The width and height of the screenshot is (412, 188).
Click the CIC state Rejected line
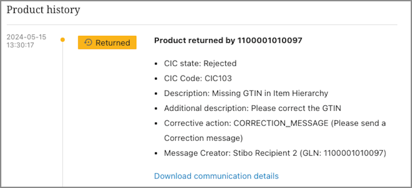pos(200,64)
